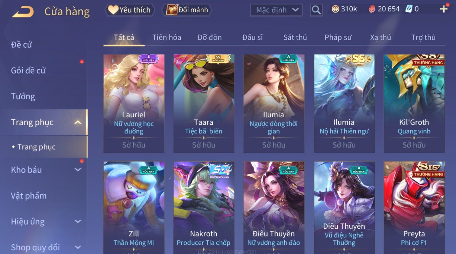This screenshot has width=456, height=254.
Task: Open the Kil'Groth Quang vinh skin card
Action: [x=414, y=103]
